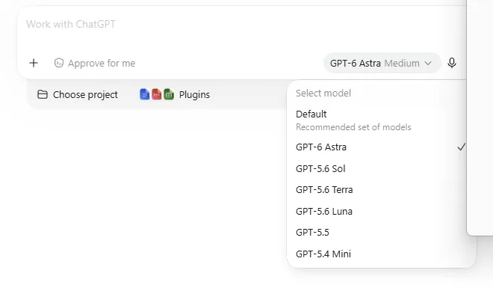Click the Select model header text

323,94
